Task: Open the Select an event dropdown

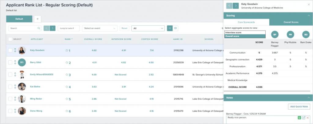Action: click(100, 28)
